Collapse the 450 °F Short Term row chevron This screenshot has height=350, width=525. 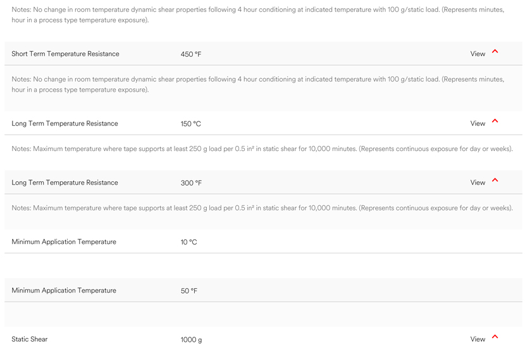click(x=495, y=51)
